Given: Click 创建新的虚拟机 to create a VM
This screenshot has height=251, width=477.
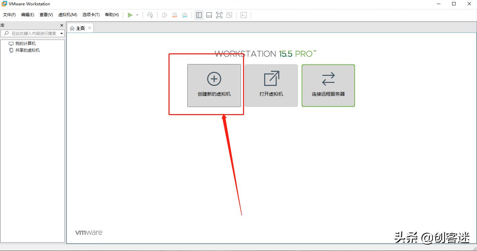Looking at the screenshot, I should [x=214, y=85].
